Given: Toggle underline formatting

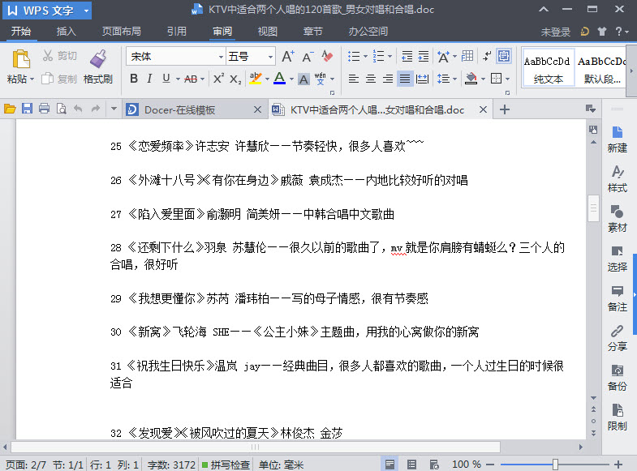Looking at the screenshot, I should tap(166, 79).
